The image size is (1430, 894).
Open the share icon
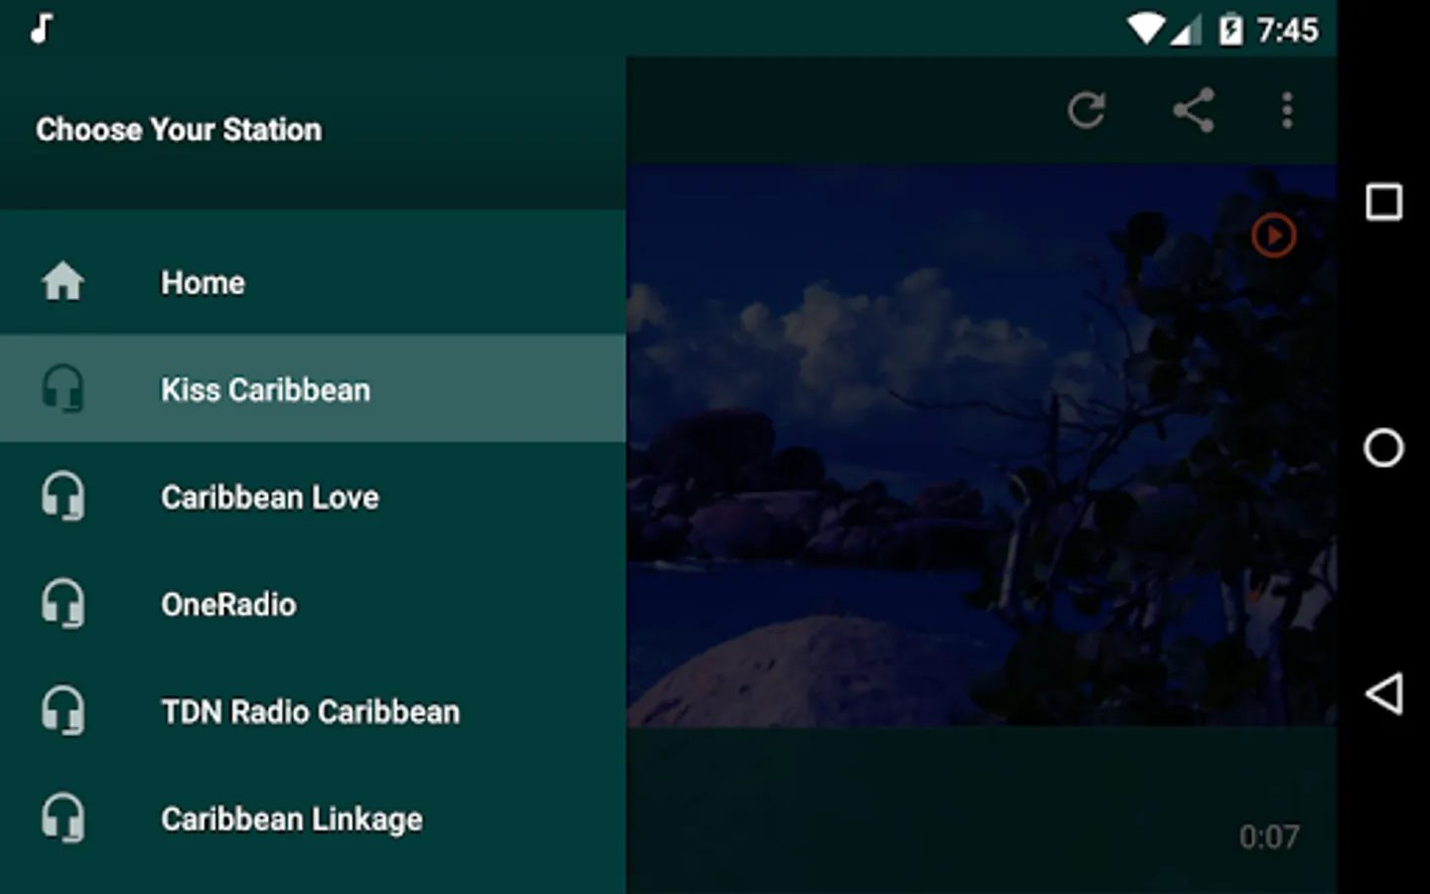click(1193, 110)
